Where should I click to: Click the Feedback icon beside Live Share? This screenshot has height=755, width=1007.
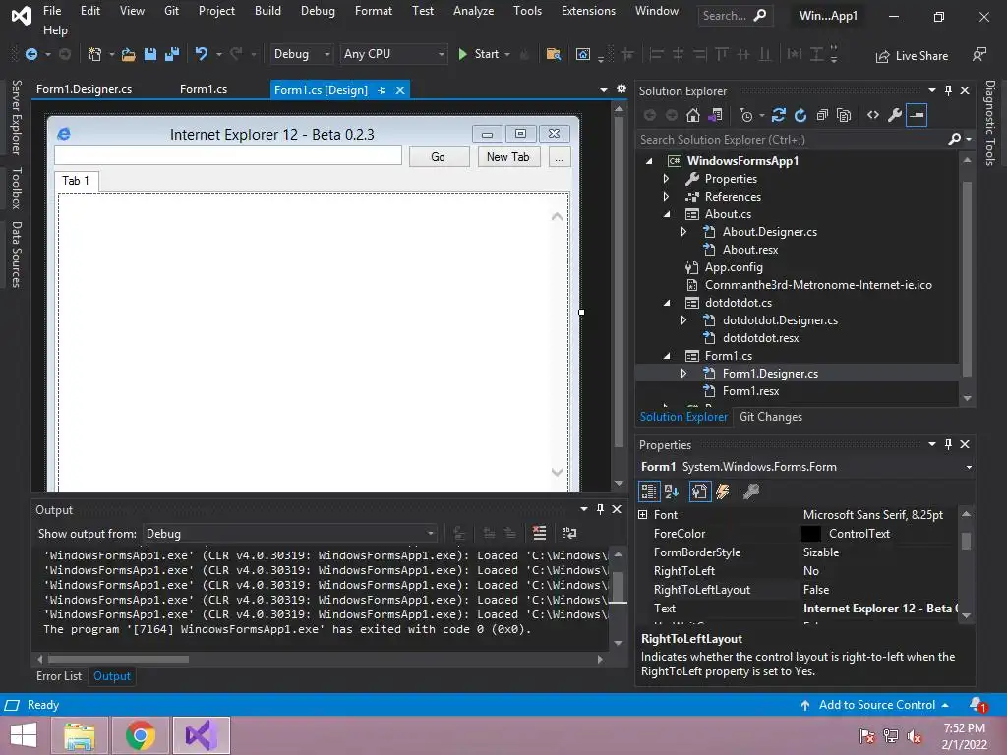(x=978, y=55)
